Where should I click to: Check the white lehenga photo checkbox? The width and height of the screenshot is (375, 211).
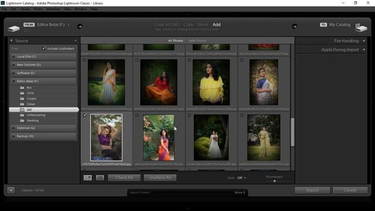(x=84, y=60)
